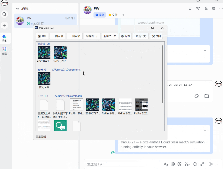The height and width of the screenshot is (169, 223).
Task: Open the calendar icon in chat header
Action: pyautogui.click(x=214, y=8)
